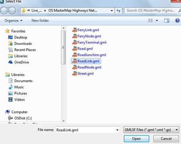Open the Organize dropdown menu
Screen dimensions: 181x144
point(14,21)
